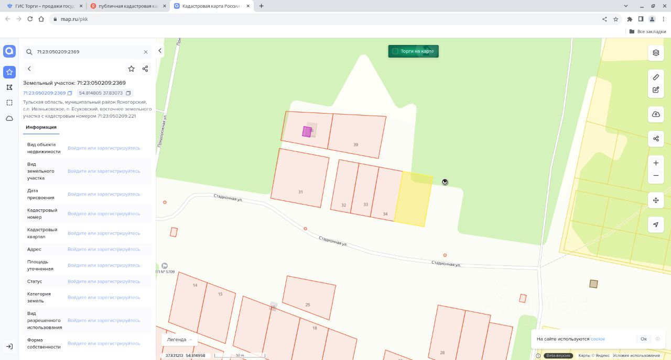Viewport: 671px width, 360px height.
Task: Open area selection tool in left sidebar
Action: [x=9, y=103]
